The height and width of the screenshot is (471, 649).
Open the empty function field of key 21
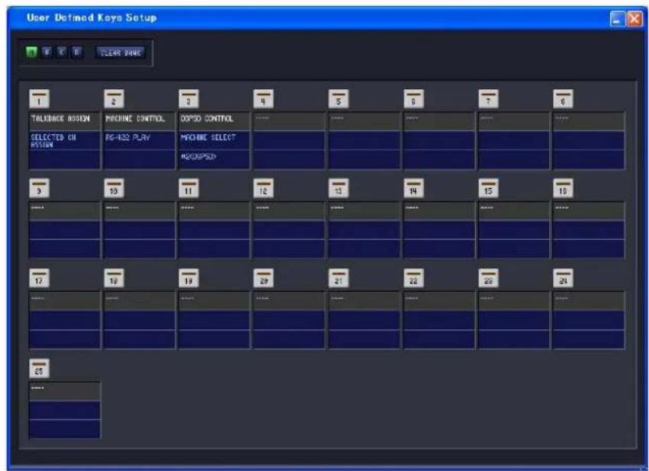point(365,300)
